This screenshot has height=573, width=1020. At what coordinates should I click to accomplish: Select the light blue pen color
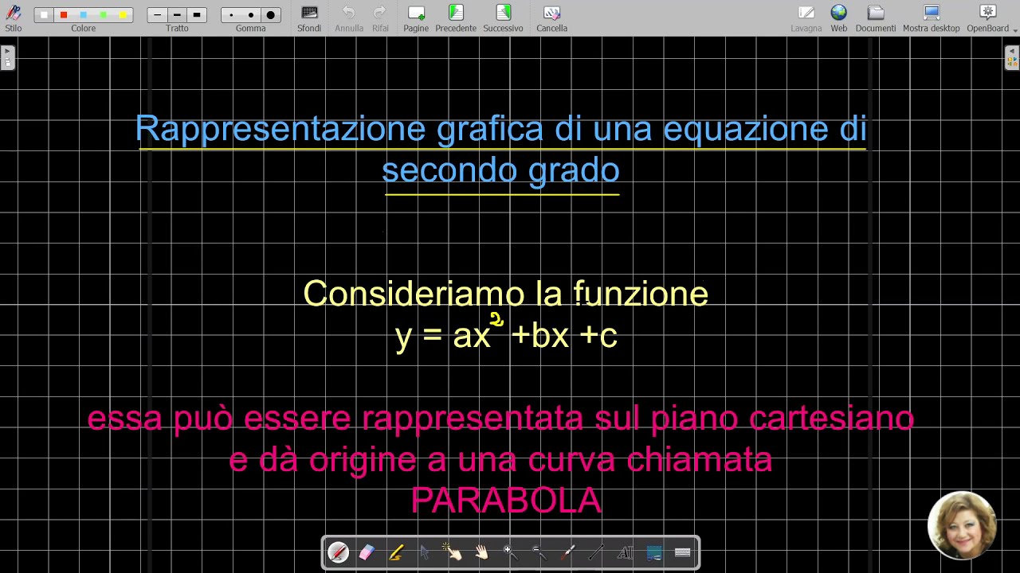point(84,14)
